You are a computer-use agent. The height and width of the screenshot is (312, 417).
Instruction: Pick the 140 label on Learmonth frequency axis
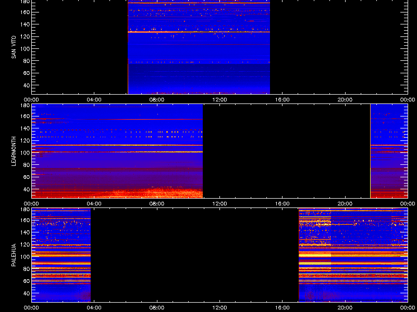pyautogui.click(x=25, y=128)
